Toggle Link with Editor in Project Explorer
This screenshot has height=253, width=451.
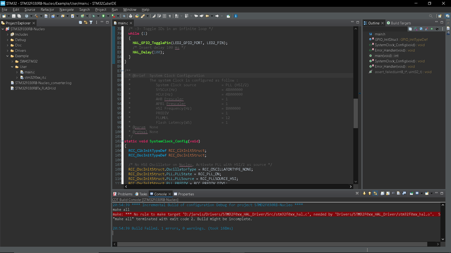tap(85, 23)
